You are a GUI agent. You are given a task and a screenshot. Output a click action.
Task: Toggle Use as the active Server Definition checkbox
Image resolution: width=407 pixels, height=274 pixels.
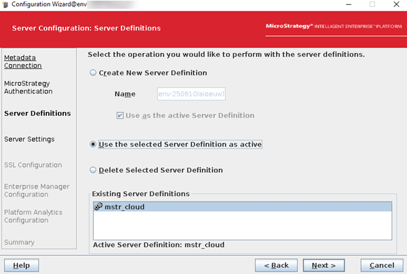[x=120, y=115]
